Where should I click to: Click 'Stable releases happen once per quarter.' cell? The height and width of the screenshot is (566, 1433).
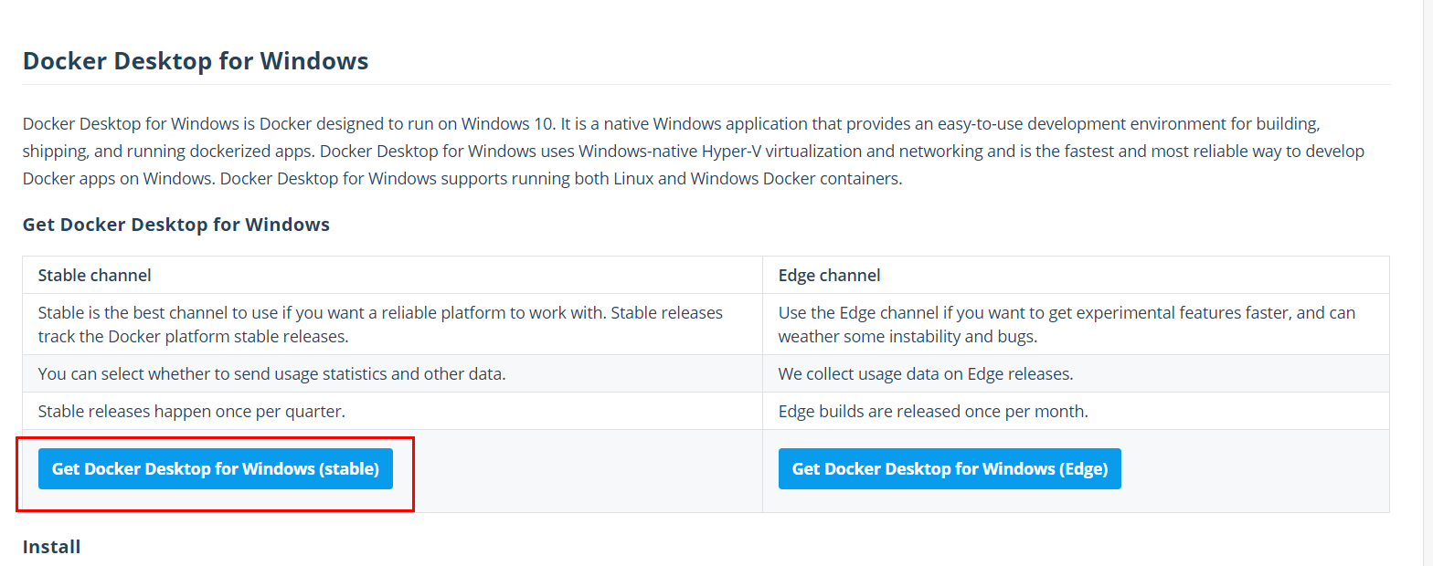(x=393, y=411)
